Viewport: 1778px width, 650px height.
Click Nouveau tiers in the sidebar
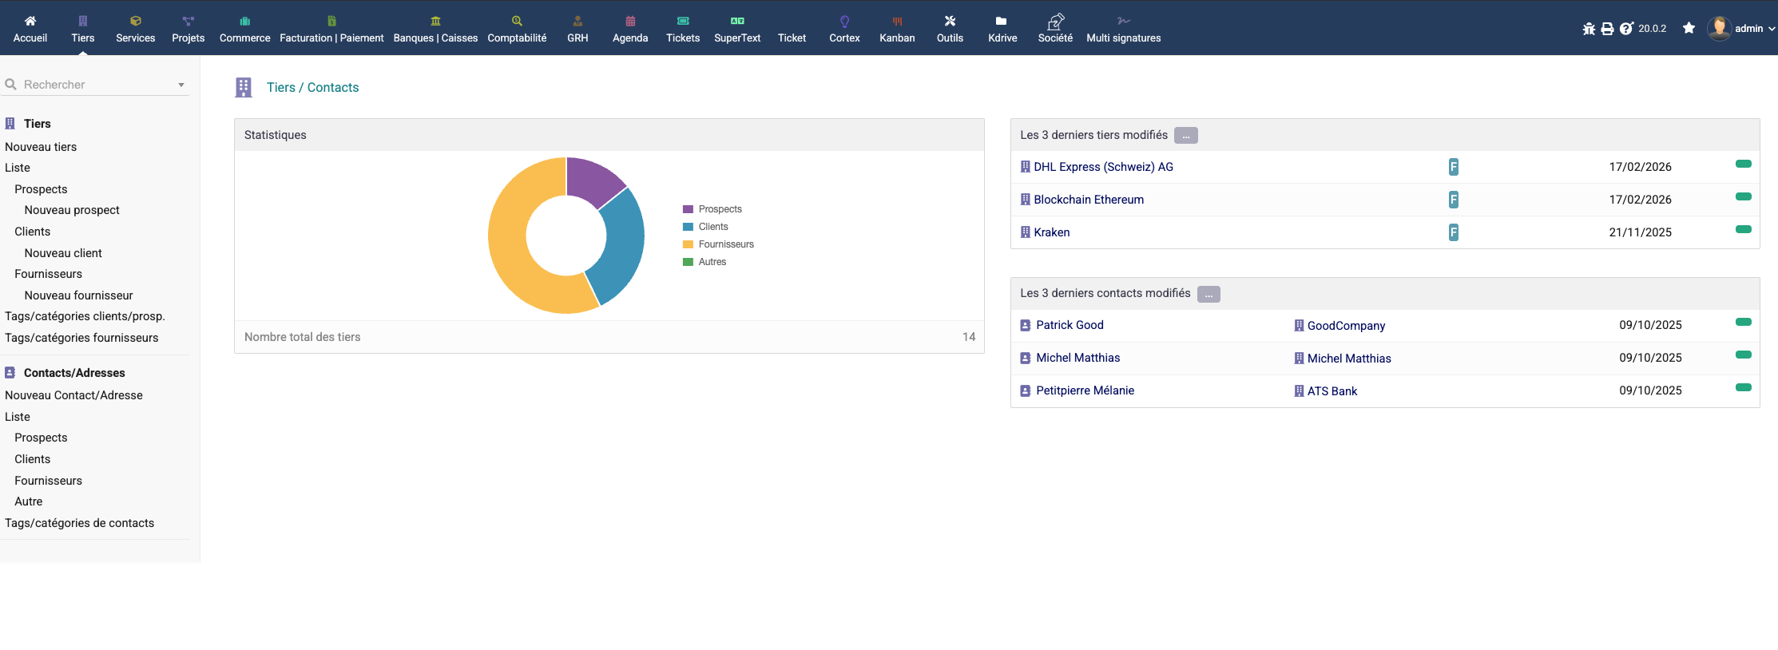41,147
